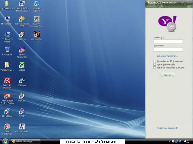Click the Yahoo! logo in Messenger window
193x144 pixels.
tap(167, 23)
